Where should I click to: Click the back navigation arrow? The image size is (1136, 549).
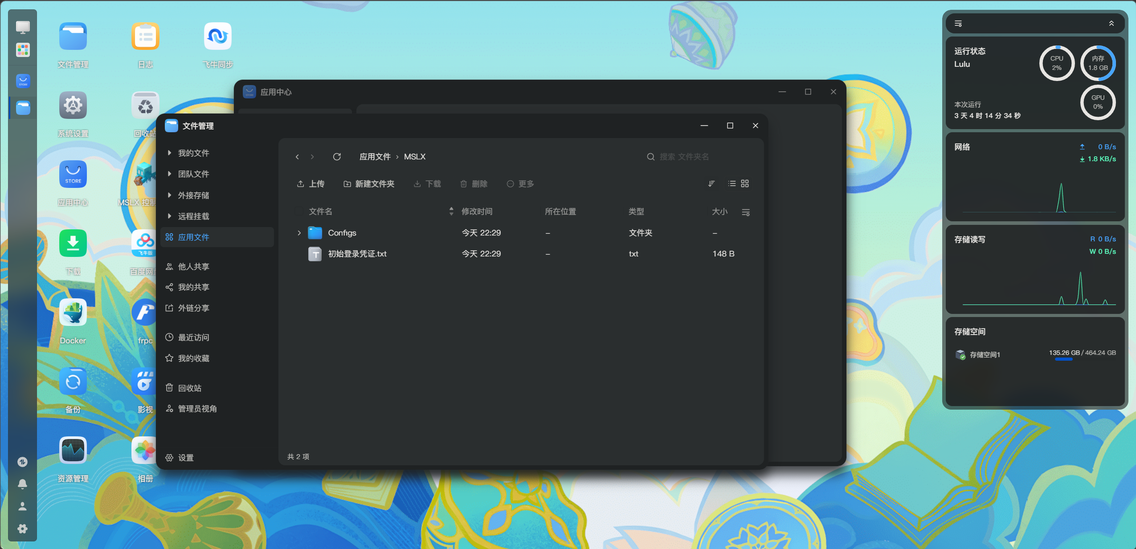(297, 157)
